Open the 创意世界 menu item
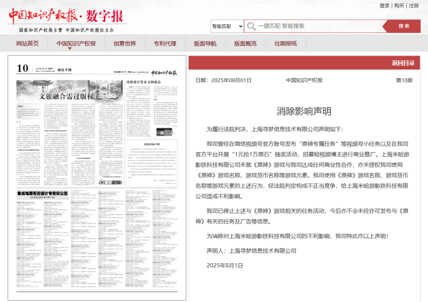Screen dimensions: 428x302 [x=125, y=44]
